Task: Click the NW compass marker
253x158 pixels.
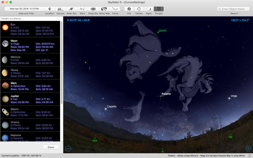Action: click(x=95, y=140)
